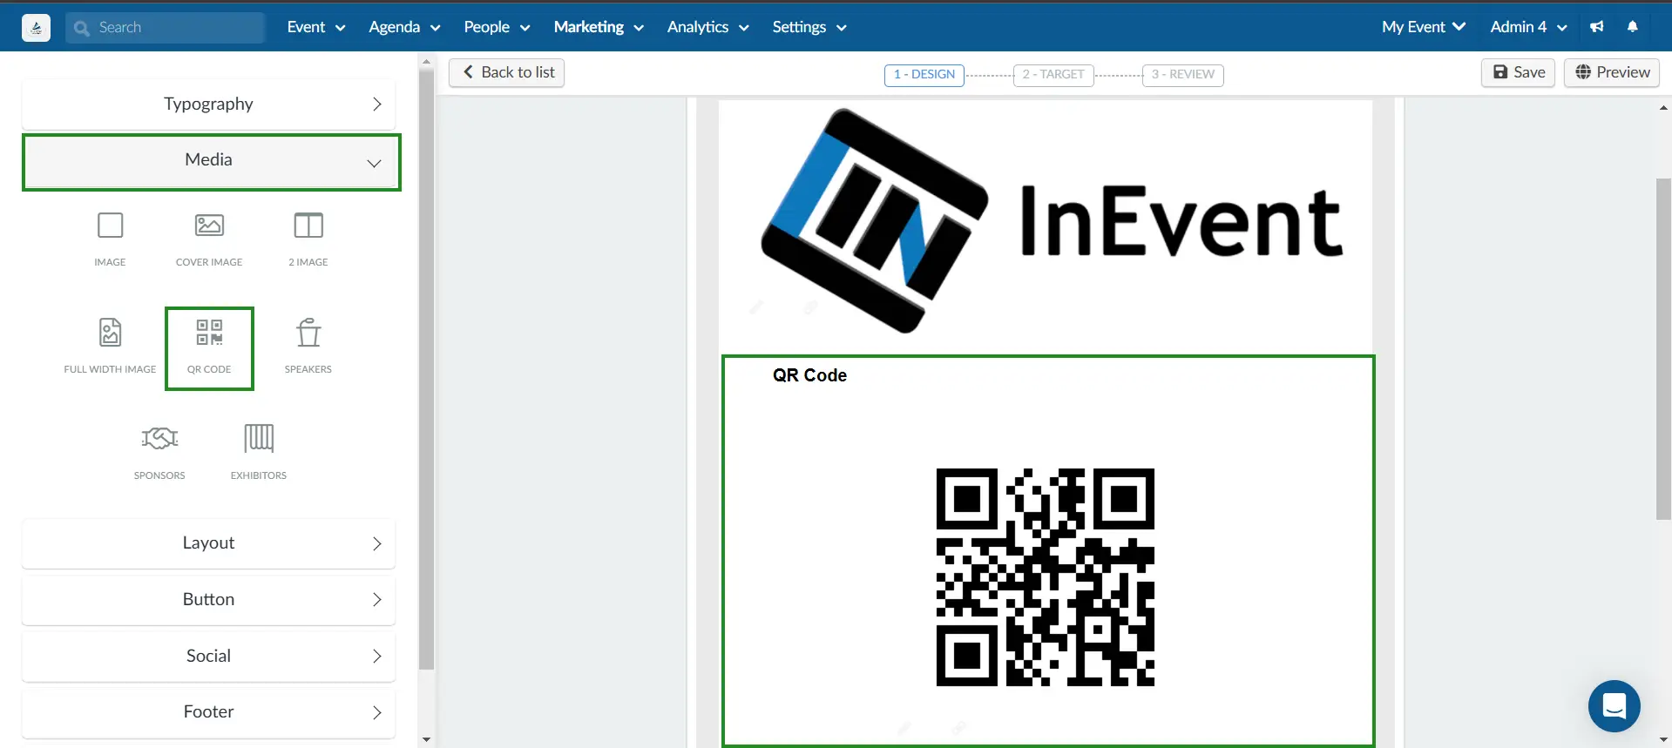Expand the Typography section
This screenshot has height=748, width=1672.
pos(208,104)
